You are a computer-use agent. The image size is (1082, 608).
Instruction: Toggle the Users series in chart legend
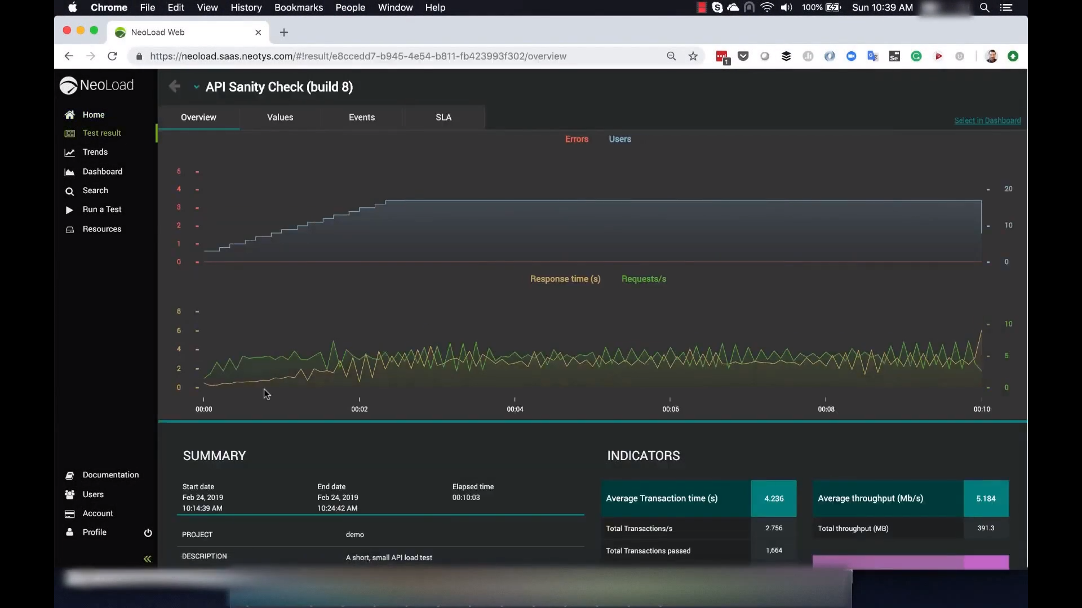[619, 139]
